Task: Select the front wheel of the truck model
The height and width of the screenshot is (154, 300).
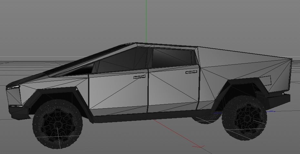Action: [x=57, y=124]
